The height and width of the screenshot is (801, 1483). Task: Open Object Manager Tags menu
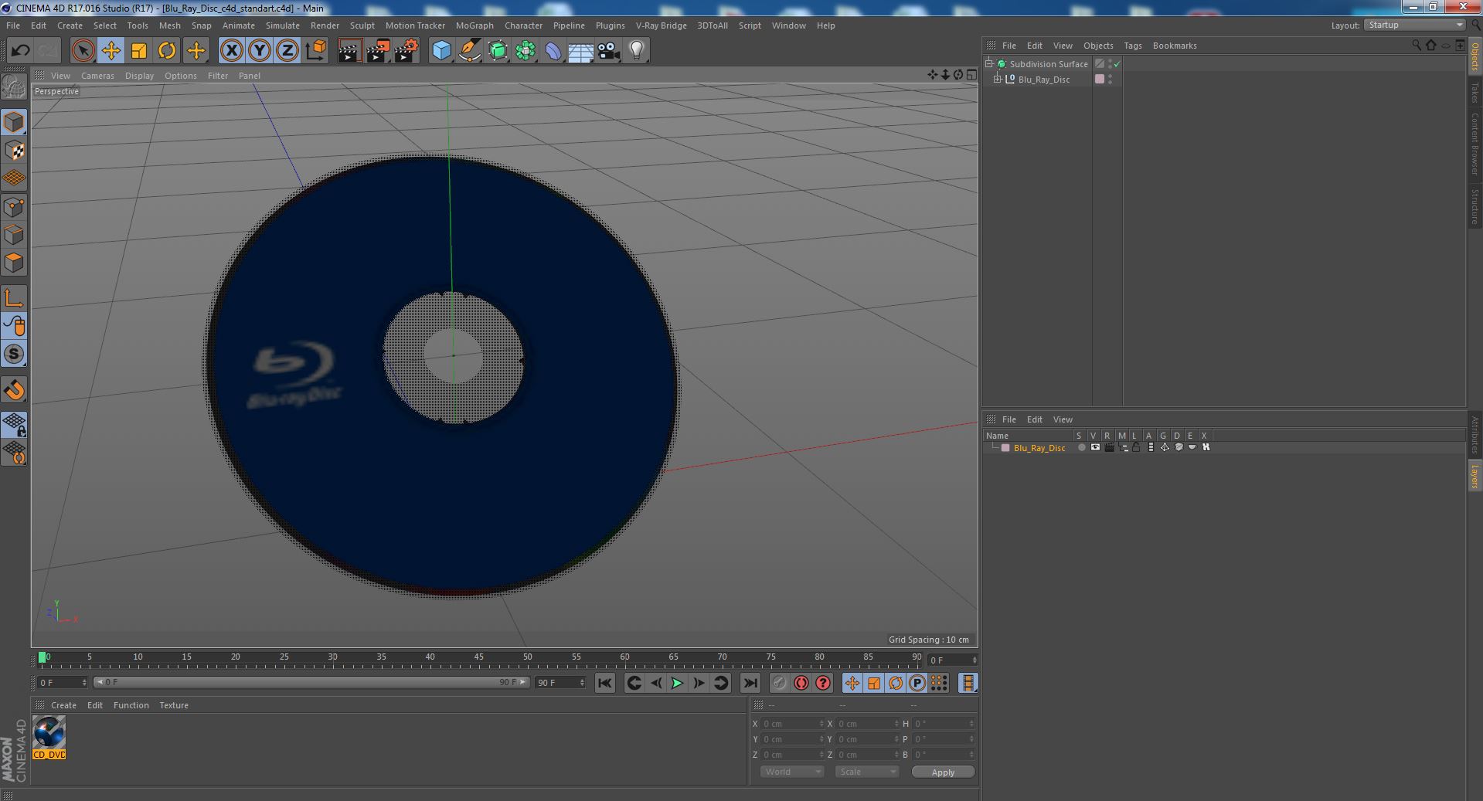[x=1132, y=46]
